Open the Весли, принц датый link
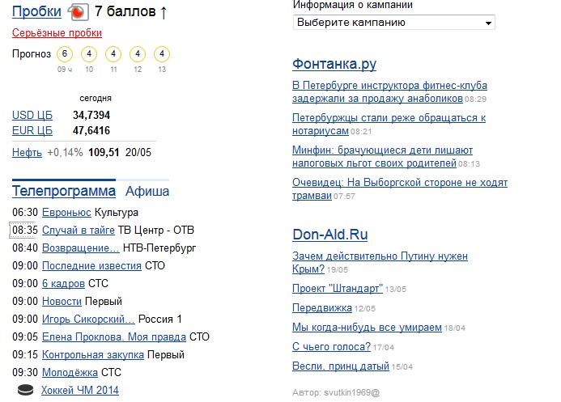The image size is (561, 402). (x=341, y=366)
